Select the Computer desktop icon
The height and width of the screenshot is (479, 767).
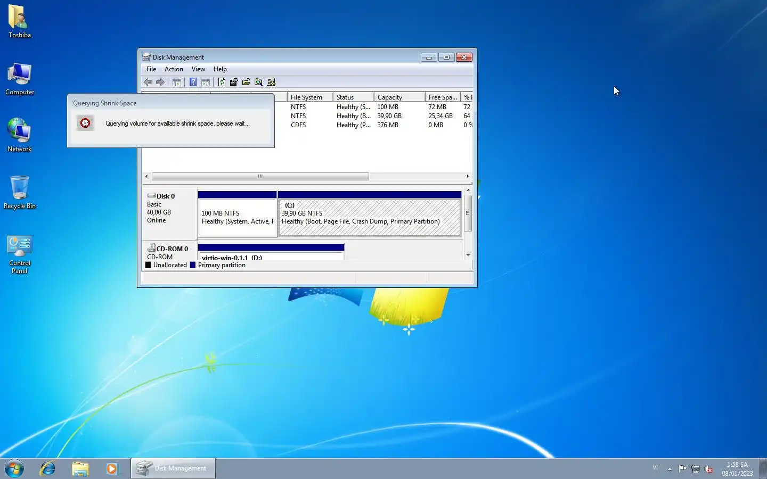coord(19,79)
